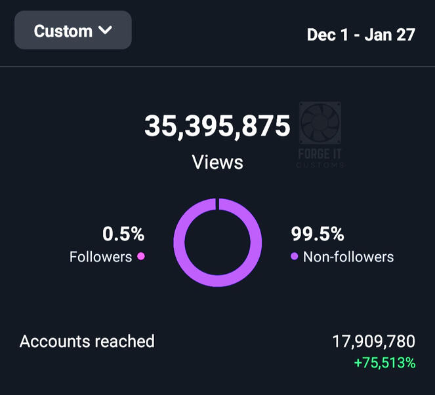Click the 35,395,875 views total
This screenshot has width=435, height=395.
click(217, 126)
